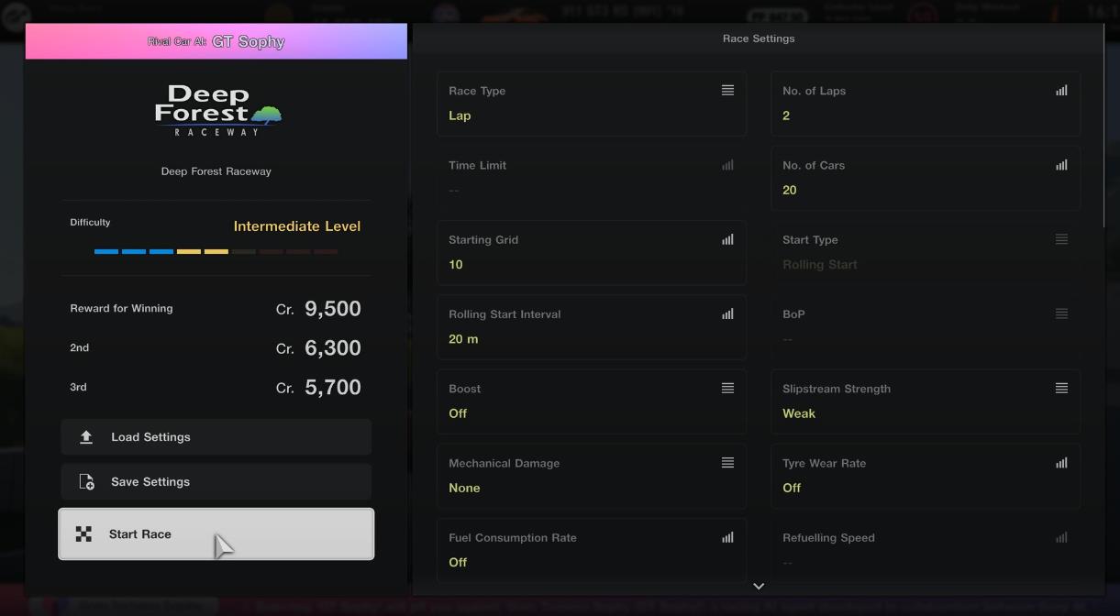
Task: Click the list icon on Race Type
Action: pos(727,91)
